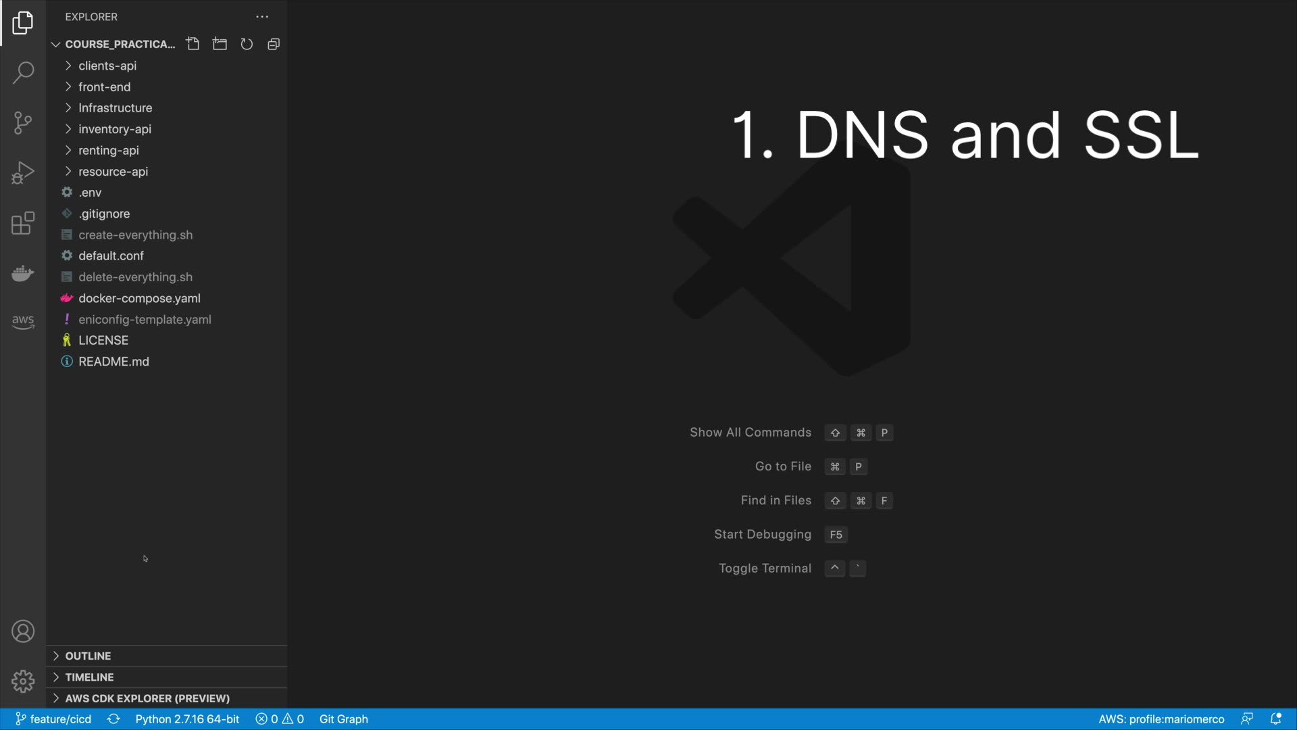
Task: Open the Docker sidebar panel
Action: pos(23,273)
